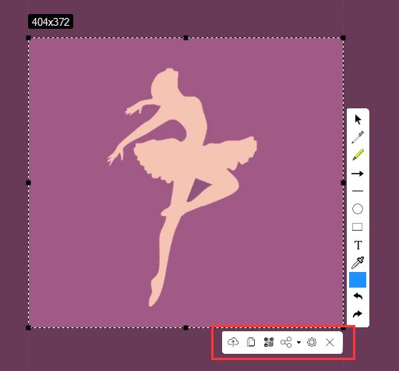
Task: Click the share icon
Action: pyautogui.click(x=286, y=342)
